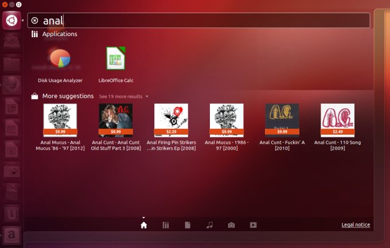The width and height of the screenshot is (390, 248).
Task: Click into the Dash search field
Action: (201, 21)
